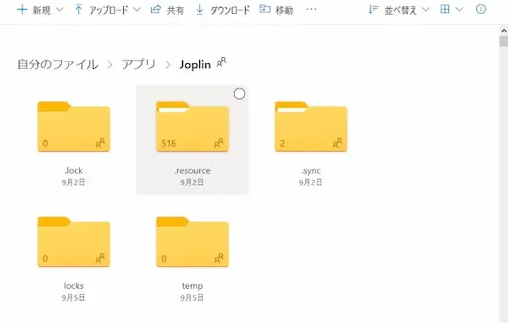Click ダウンロード (Download) in the toolbar

tap(223, 10)
